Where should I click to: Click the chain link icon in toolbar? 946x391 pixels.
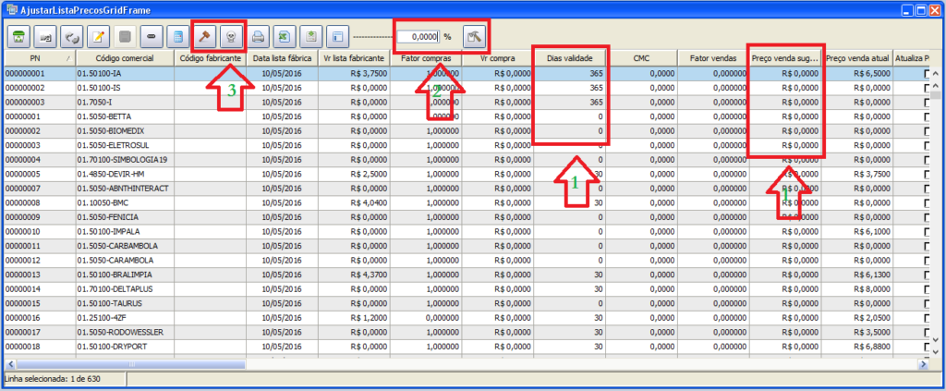click(x=152, y=38)
